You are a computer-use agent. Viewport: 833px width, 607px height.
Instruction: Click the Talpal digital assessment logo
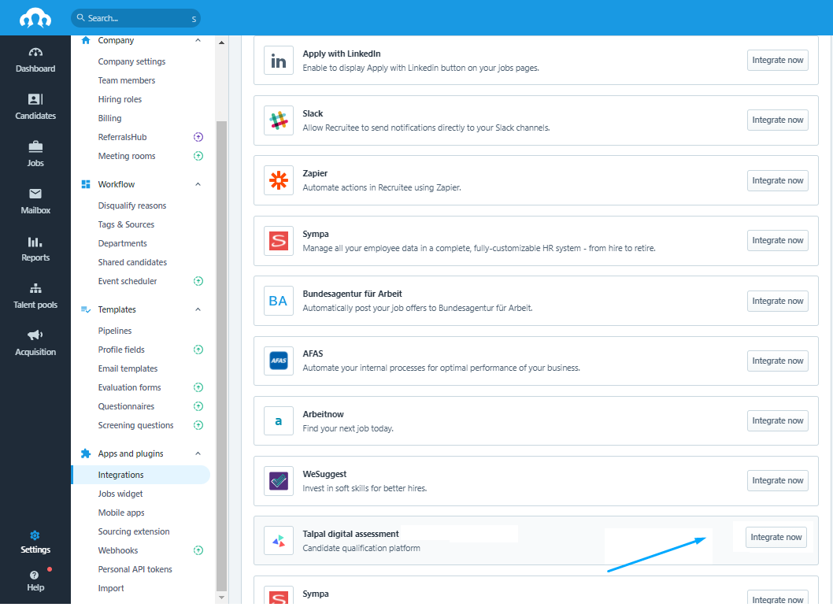point(279,541)
